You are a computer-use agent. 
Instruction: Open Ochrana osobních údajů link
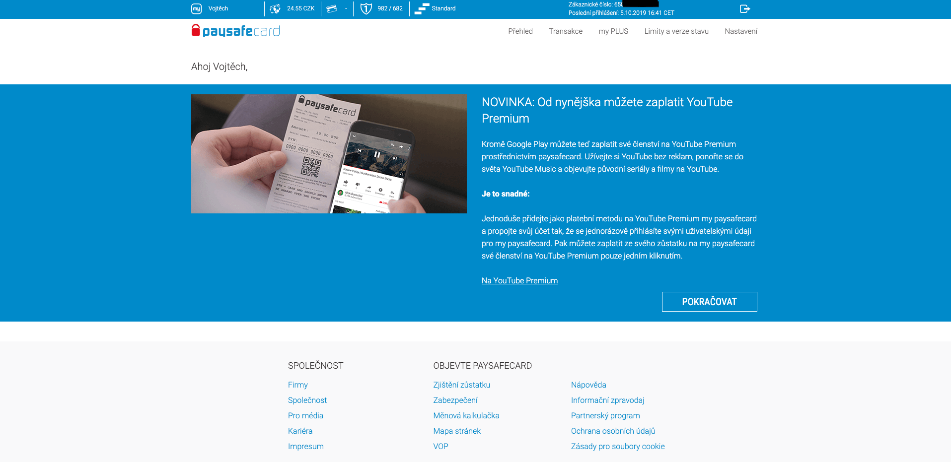pyautogui.click(x=613, y=431)
